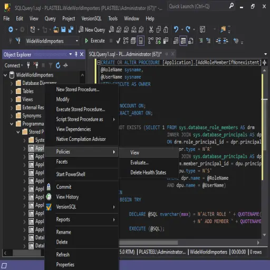Click the Undo arrow icon

pos(176,30)
